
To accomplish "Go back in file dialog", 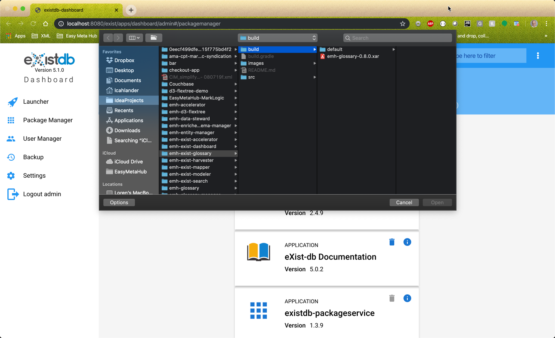I will (108, 38).
